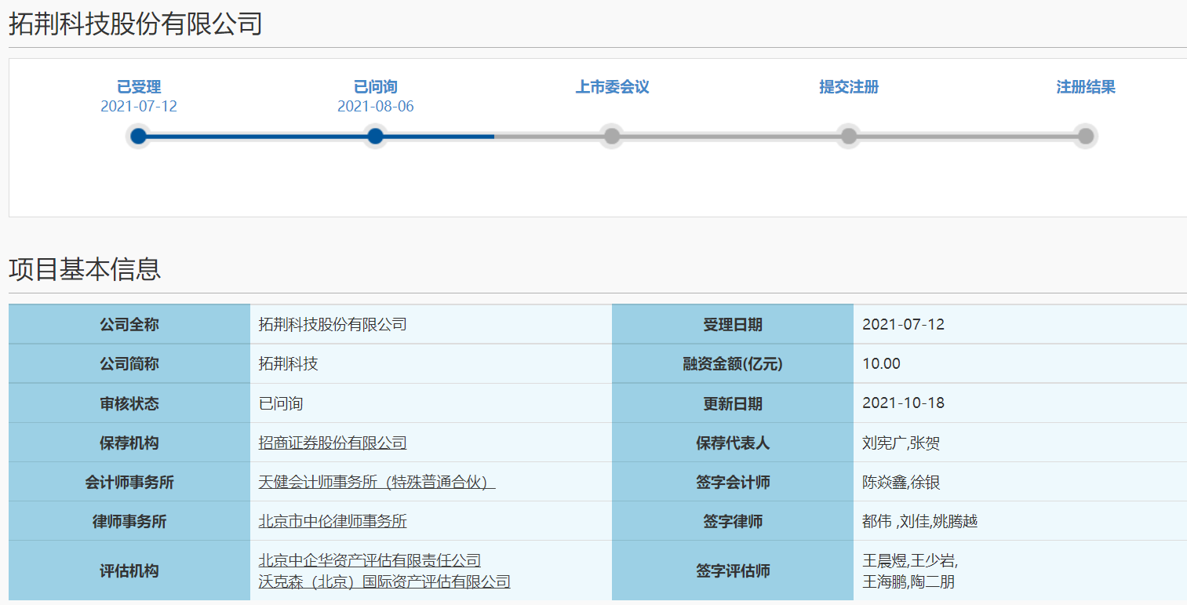1187x605 pixels.
Task: Click the page title 拓荆科技股份有限公司
Action: pos(135,24)
